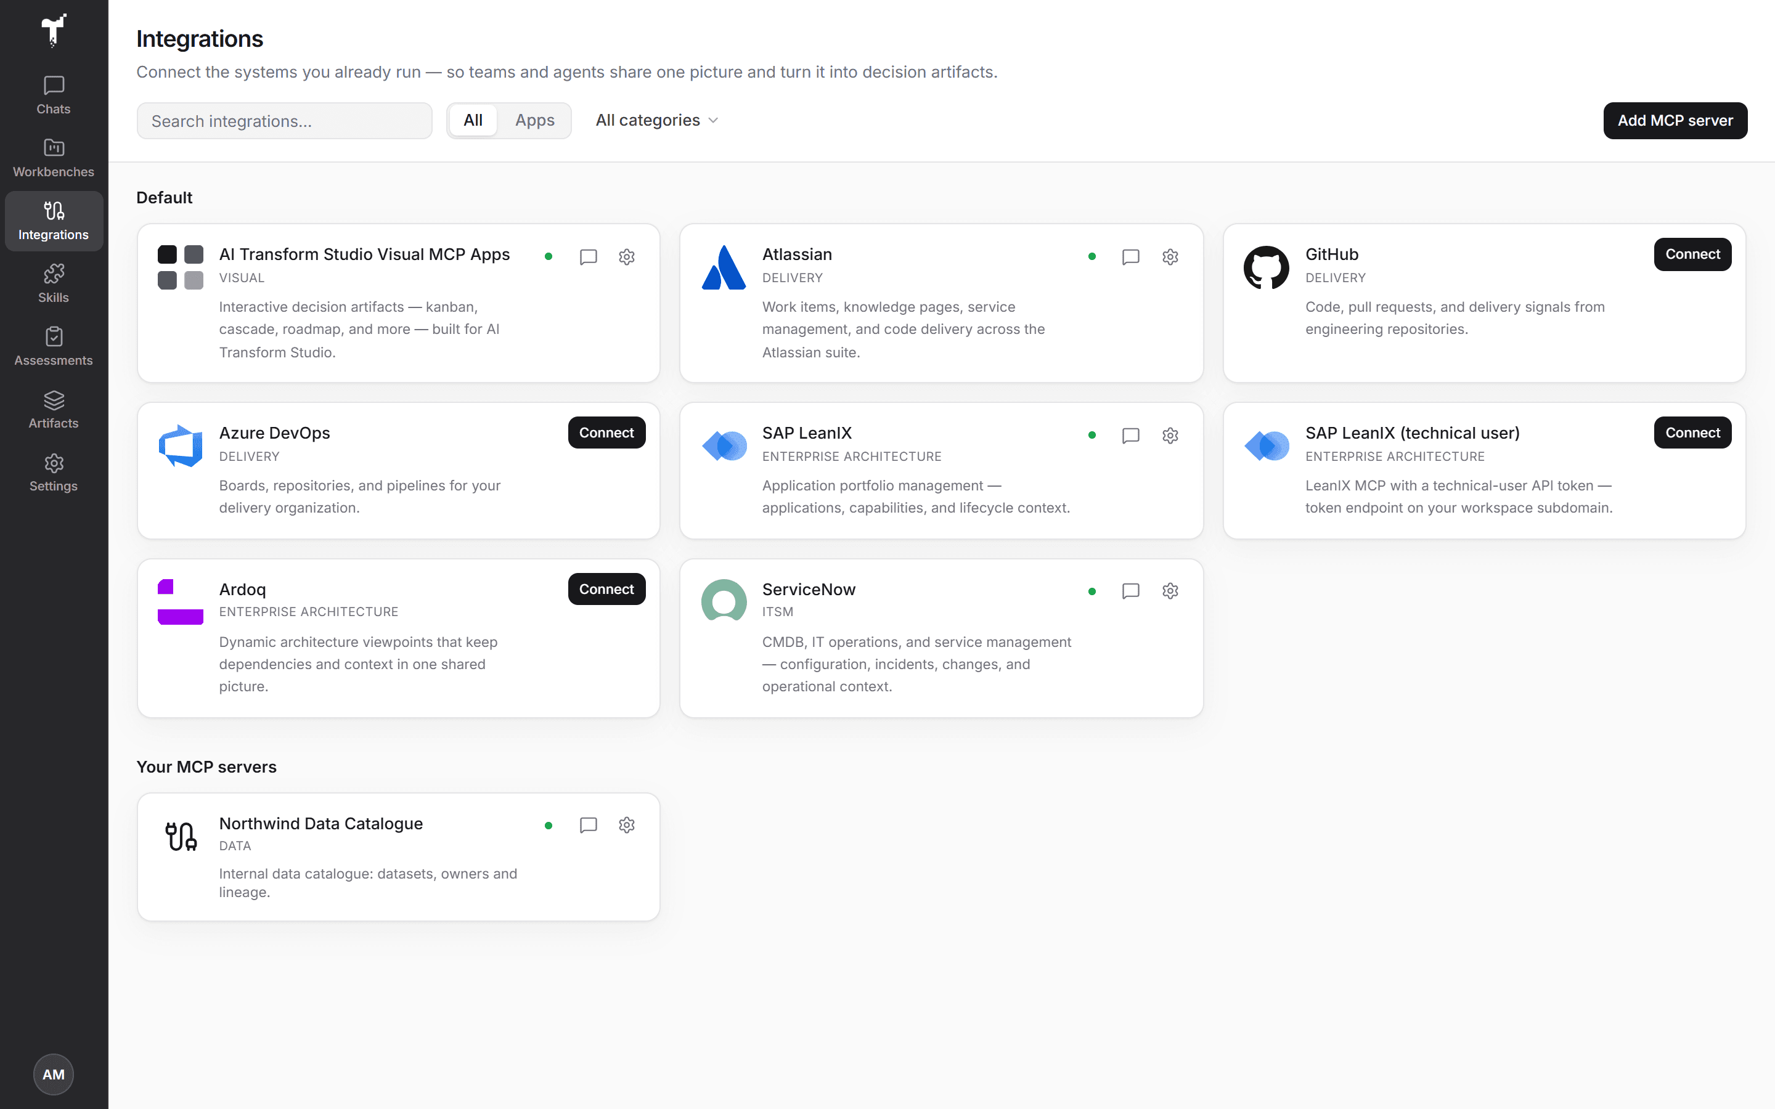Click the Azure DevOps card title
This screenshot has width=1775, height=1109.
(x=275, y=433)
